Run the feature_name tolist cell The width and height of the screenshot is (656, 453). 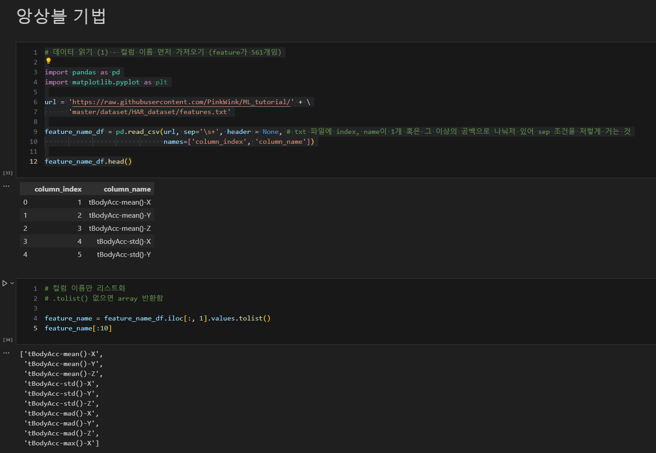[5, 284]
